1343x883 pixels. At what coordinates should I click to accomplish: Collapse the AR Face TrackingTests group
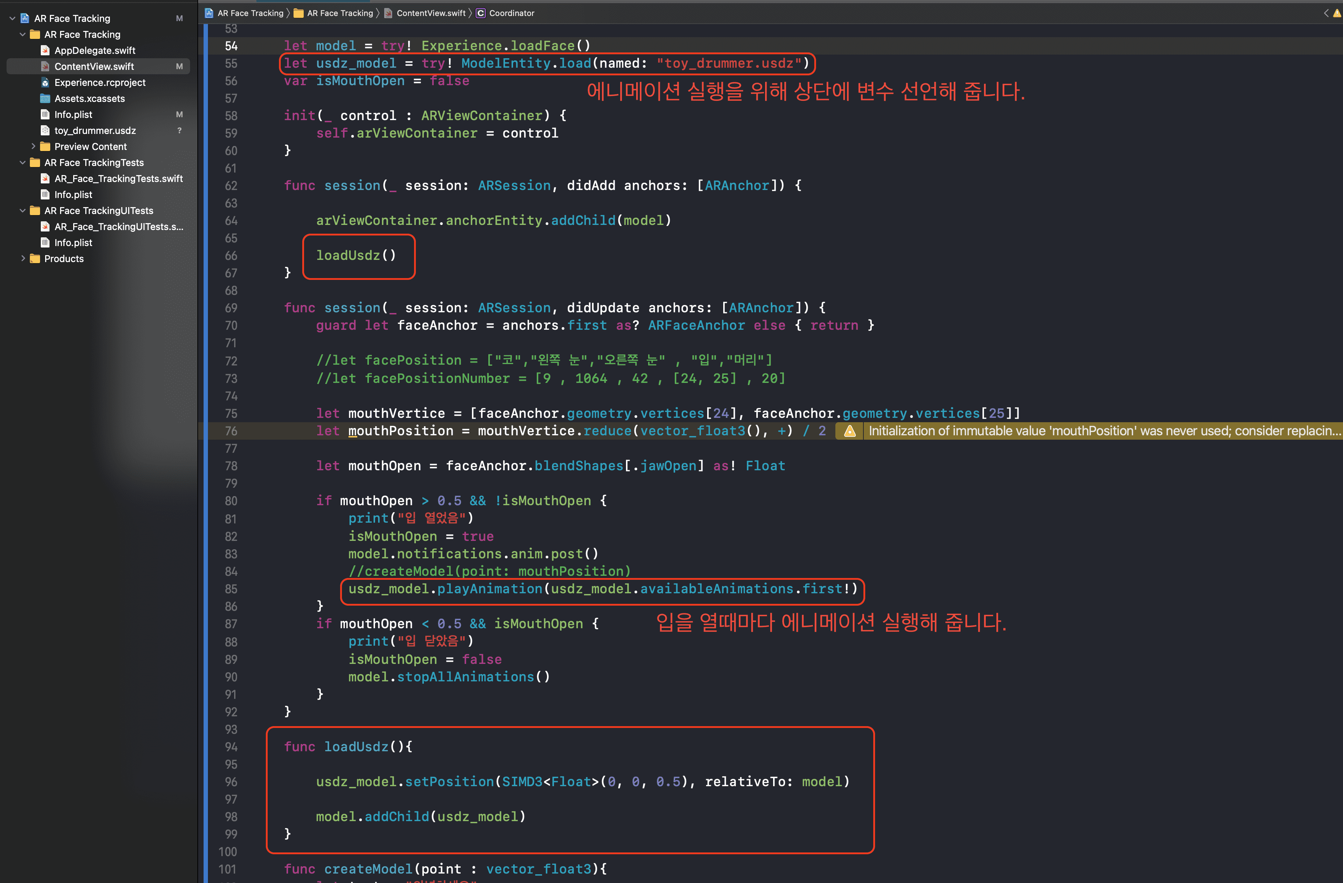click(23, 163)
